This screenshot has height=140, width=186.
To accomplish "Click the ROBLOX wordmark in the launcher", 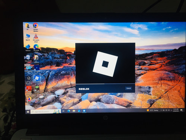I will point(84,89).
